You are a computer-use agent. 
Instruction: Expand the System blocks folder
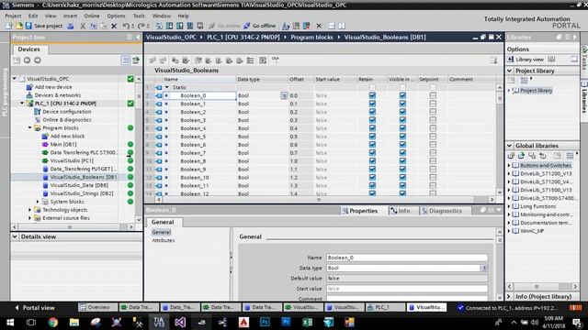coord(38,202)
